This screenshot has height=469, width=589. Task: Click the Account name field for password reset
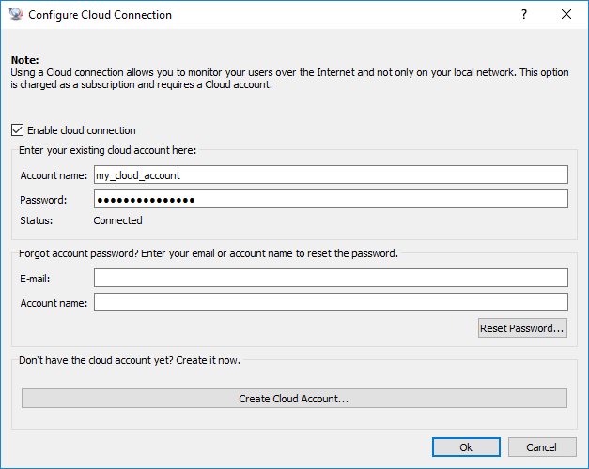[x=331, y=302]
